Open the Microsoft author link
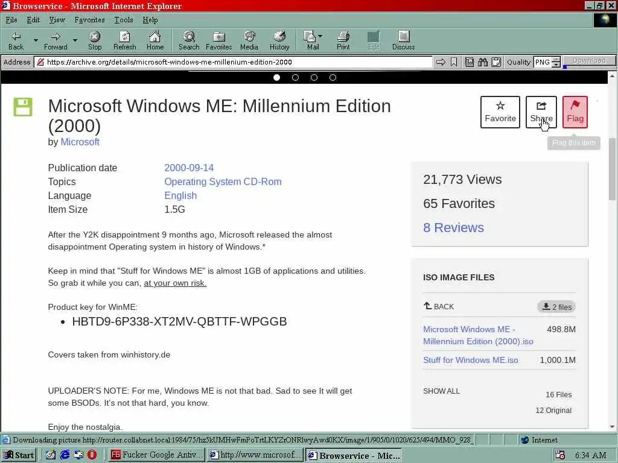The width and height of the screenshot is (618, 463). pos(80,142)
